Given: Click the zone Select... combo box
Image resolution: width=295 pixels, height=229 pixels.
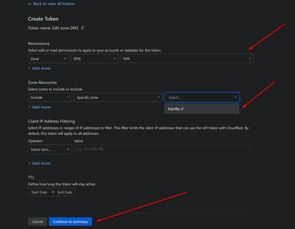Looking at the screenshot, I should (x=201, y=98).
